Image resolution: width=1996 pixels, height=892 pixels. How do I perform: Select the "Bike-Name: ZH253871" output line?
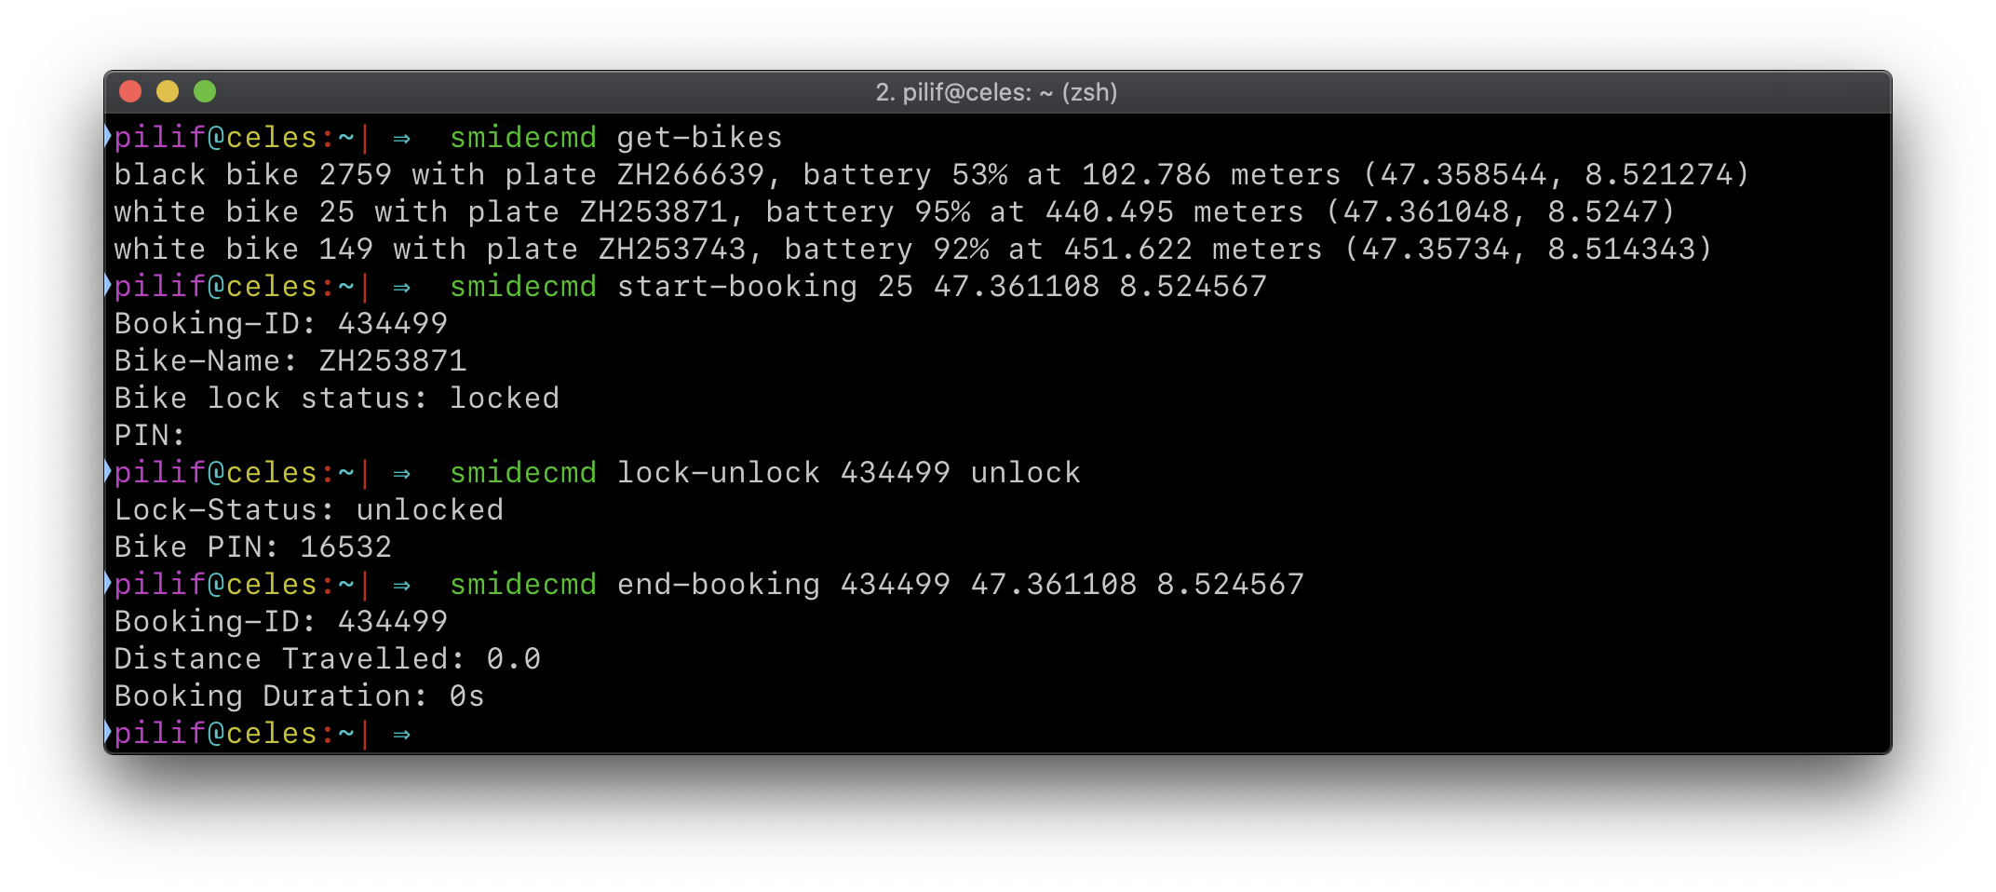[290, 361]
